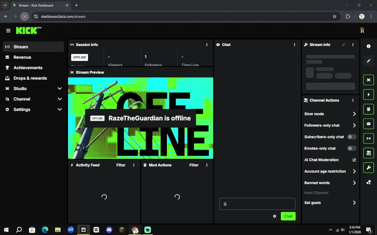Go back with the browser back arrow
The height and width of the screenshot is (235, 377).
[6, 17]
